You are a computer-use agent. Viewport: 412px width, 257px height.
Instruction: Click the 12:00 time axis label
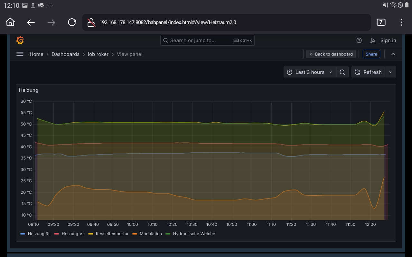(x=370, y=225)
